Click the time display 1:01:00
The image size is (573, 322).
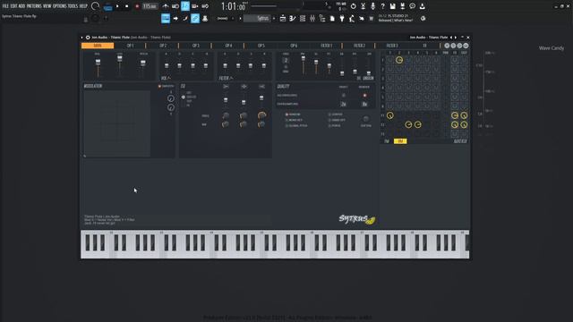pyautogui.click(x=234, y=6)
